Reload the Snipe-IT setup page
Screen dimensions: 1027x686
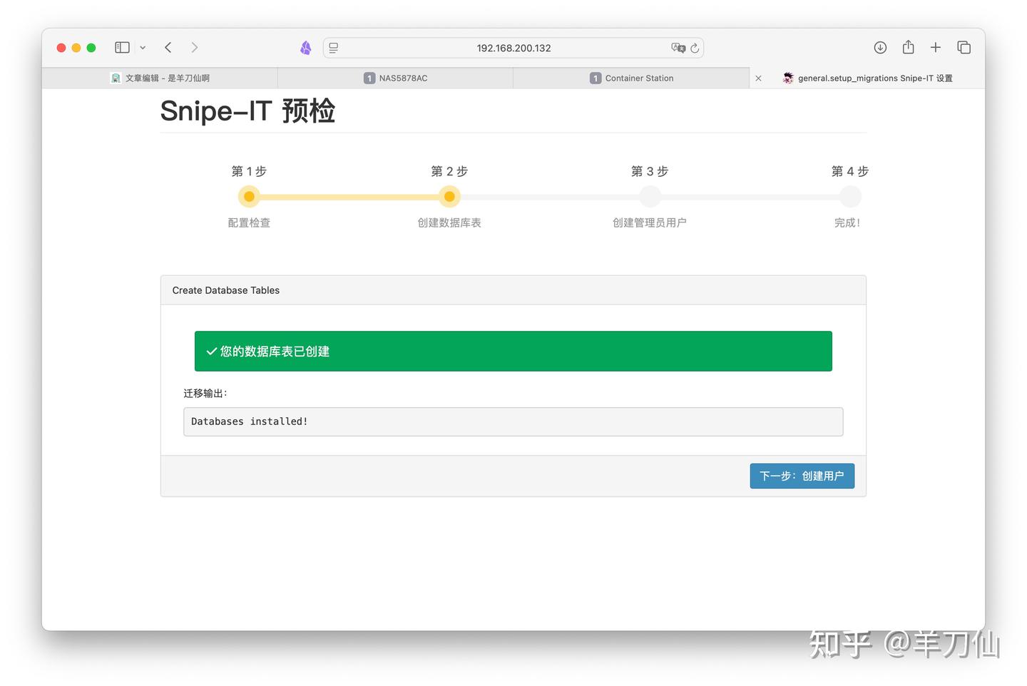click(695, 48)
